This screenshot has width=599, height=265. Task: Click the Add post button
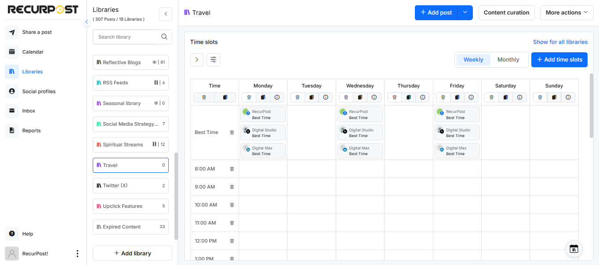click(436, 13)
